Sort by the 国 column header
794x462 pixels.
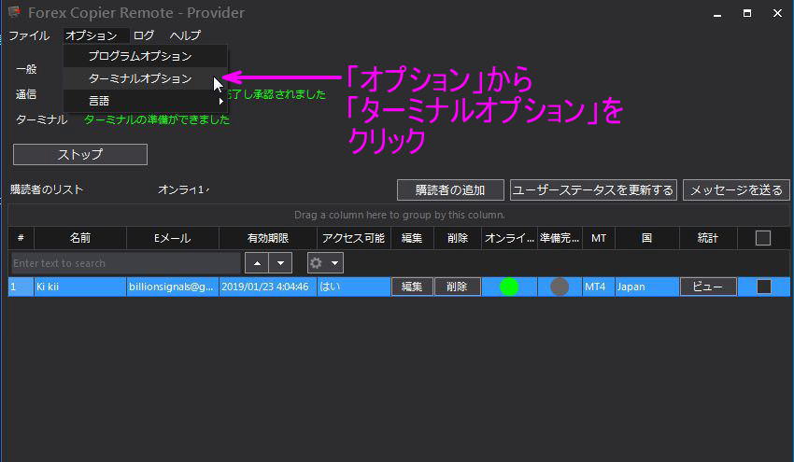[x=646, y=238]
